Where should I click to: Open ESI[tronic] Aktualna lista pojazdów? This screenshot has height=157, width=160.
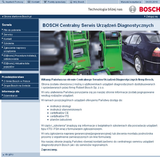[16, 65]
